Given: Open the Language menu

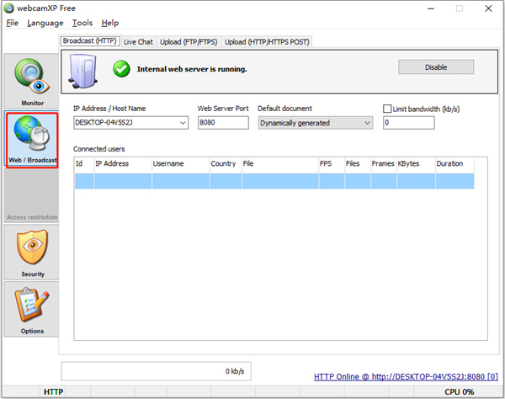Looking at the screenshot, I should tap(45, 23).
